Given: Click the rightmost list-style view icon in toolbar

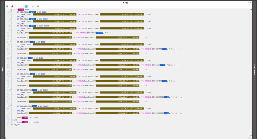Looking at the screenshot, I should pyautogui.click(x=33, y=6).
